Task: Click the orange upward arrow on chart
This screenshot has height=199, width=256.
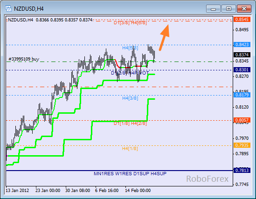Action: pos(165,37)
